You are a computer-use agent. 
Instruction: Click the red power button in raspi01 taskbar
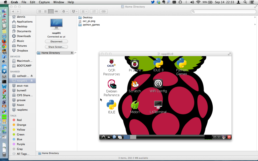(229, 137)
